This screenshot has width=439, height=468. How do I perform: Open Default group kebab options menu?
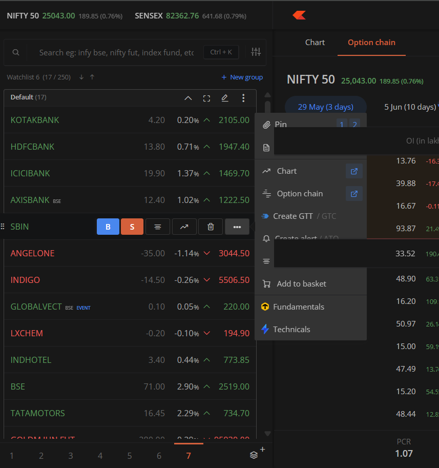(x=243, y=98)
